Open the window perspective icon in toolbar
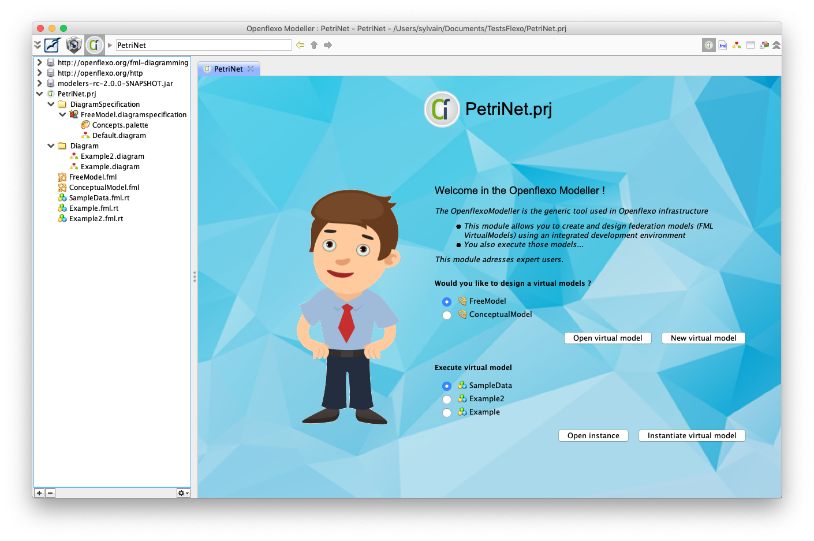This screenshot has width=814, height=541. coord(750,45)
